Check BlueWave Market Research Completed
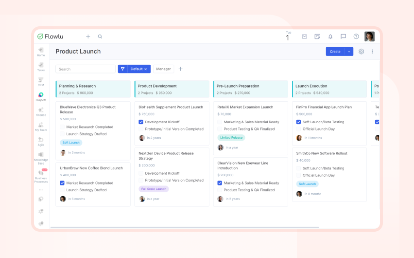Viewport: 414px width, 258px height. [62, 127]
